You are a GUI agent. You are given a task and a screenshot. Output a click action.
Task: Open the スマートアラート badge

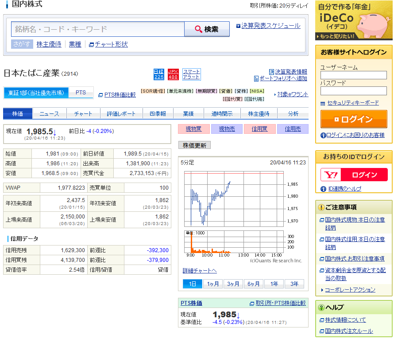point(192,74)
